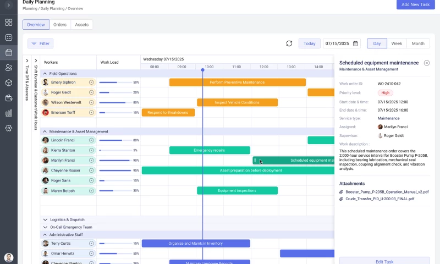This screenshot has height=264, width=440.
Task: Open the settings gear icon in sidebar
Action: point(9,128)
